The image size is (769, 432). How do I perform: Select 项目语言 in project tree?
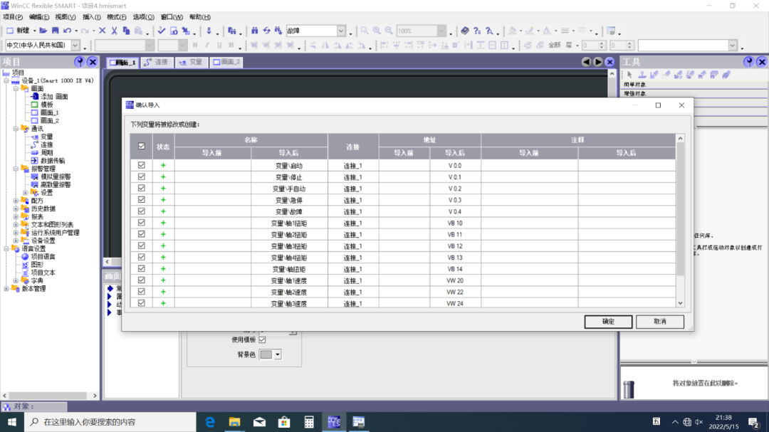(x=43, y=256)
